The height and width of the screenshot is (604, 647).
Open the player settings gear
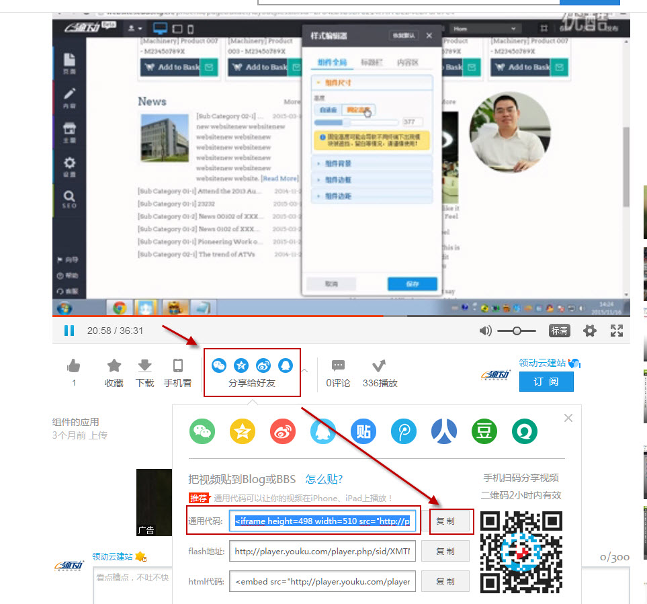tap(589, 331)
